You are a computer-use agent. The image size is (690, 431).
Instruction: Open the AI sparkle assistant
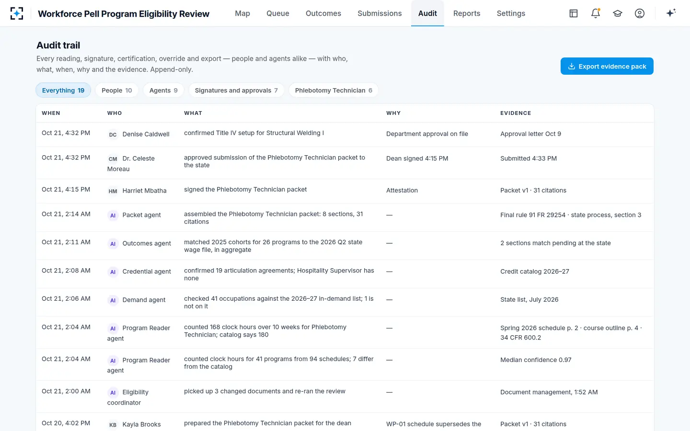pyautogui.click(x=671, y=13)
